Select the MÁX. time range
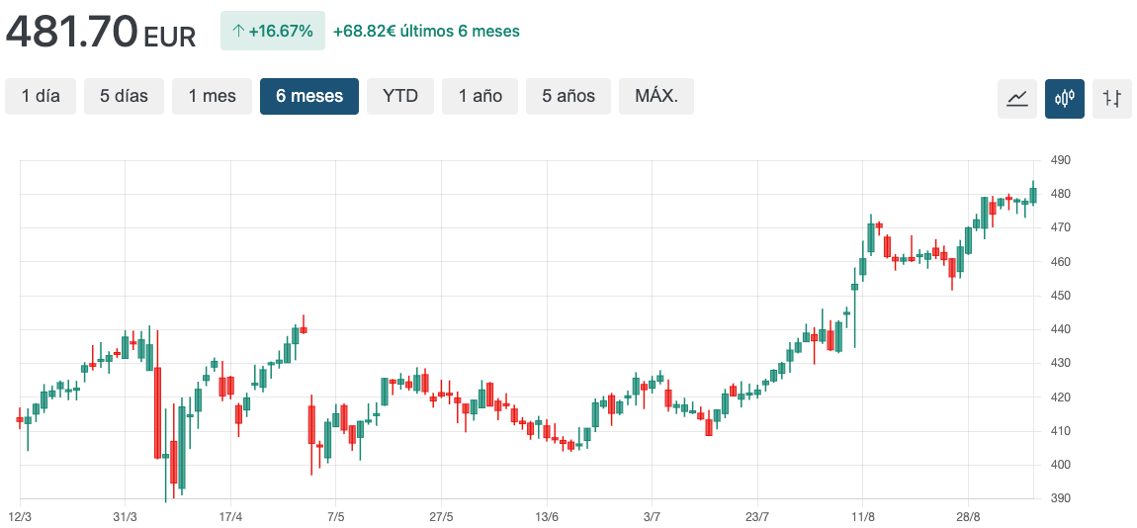The height and width of the screenshot is (528, 1137). pos(656,97)
